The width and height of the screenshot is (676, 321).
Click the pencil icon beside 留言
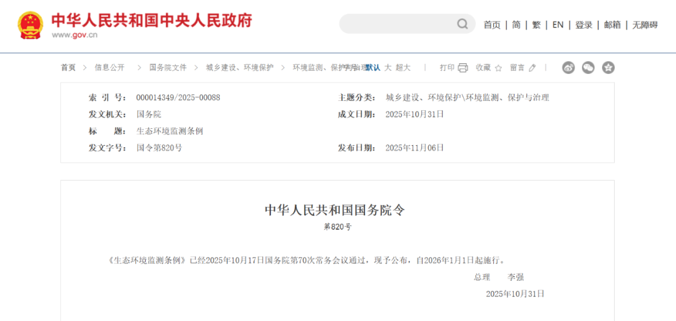coord(532,68)
